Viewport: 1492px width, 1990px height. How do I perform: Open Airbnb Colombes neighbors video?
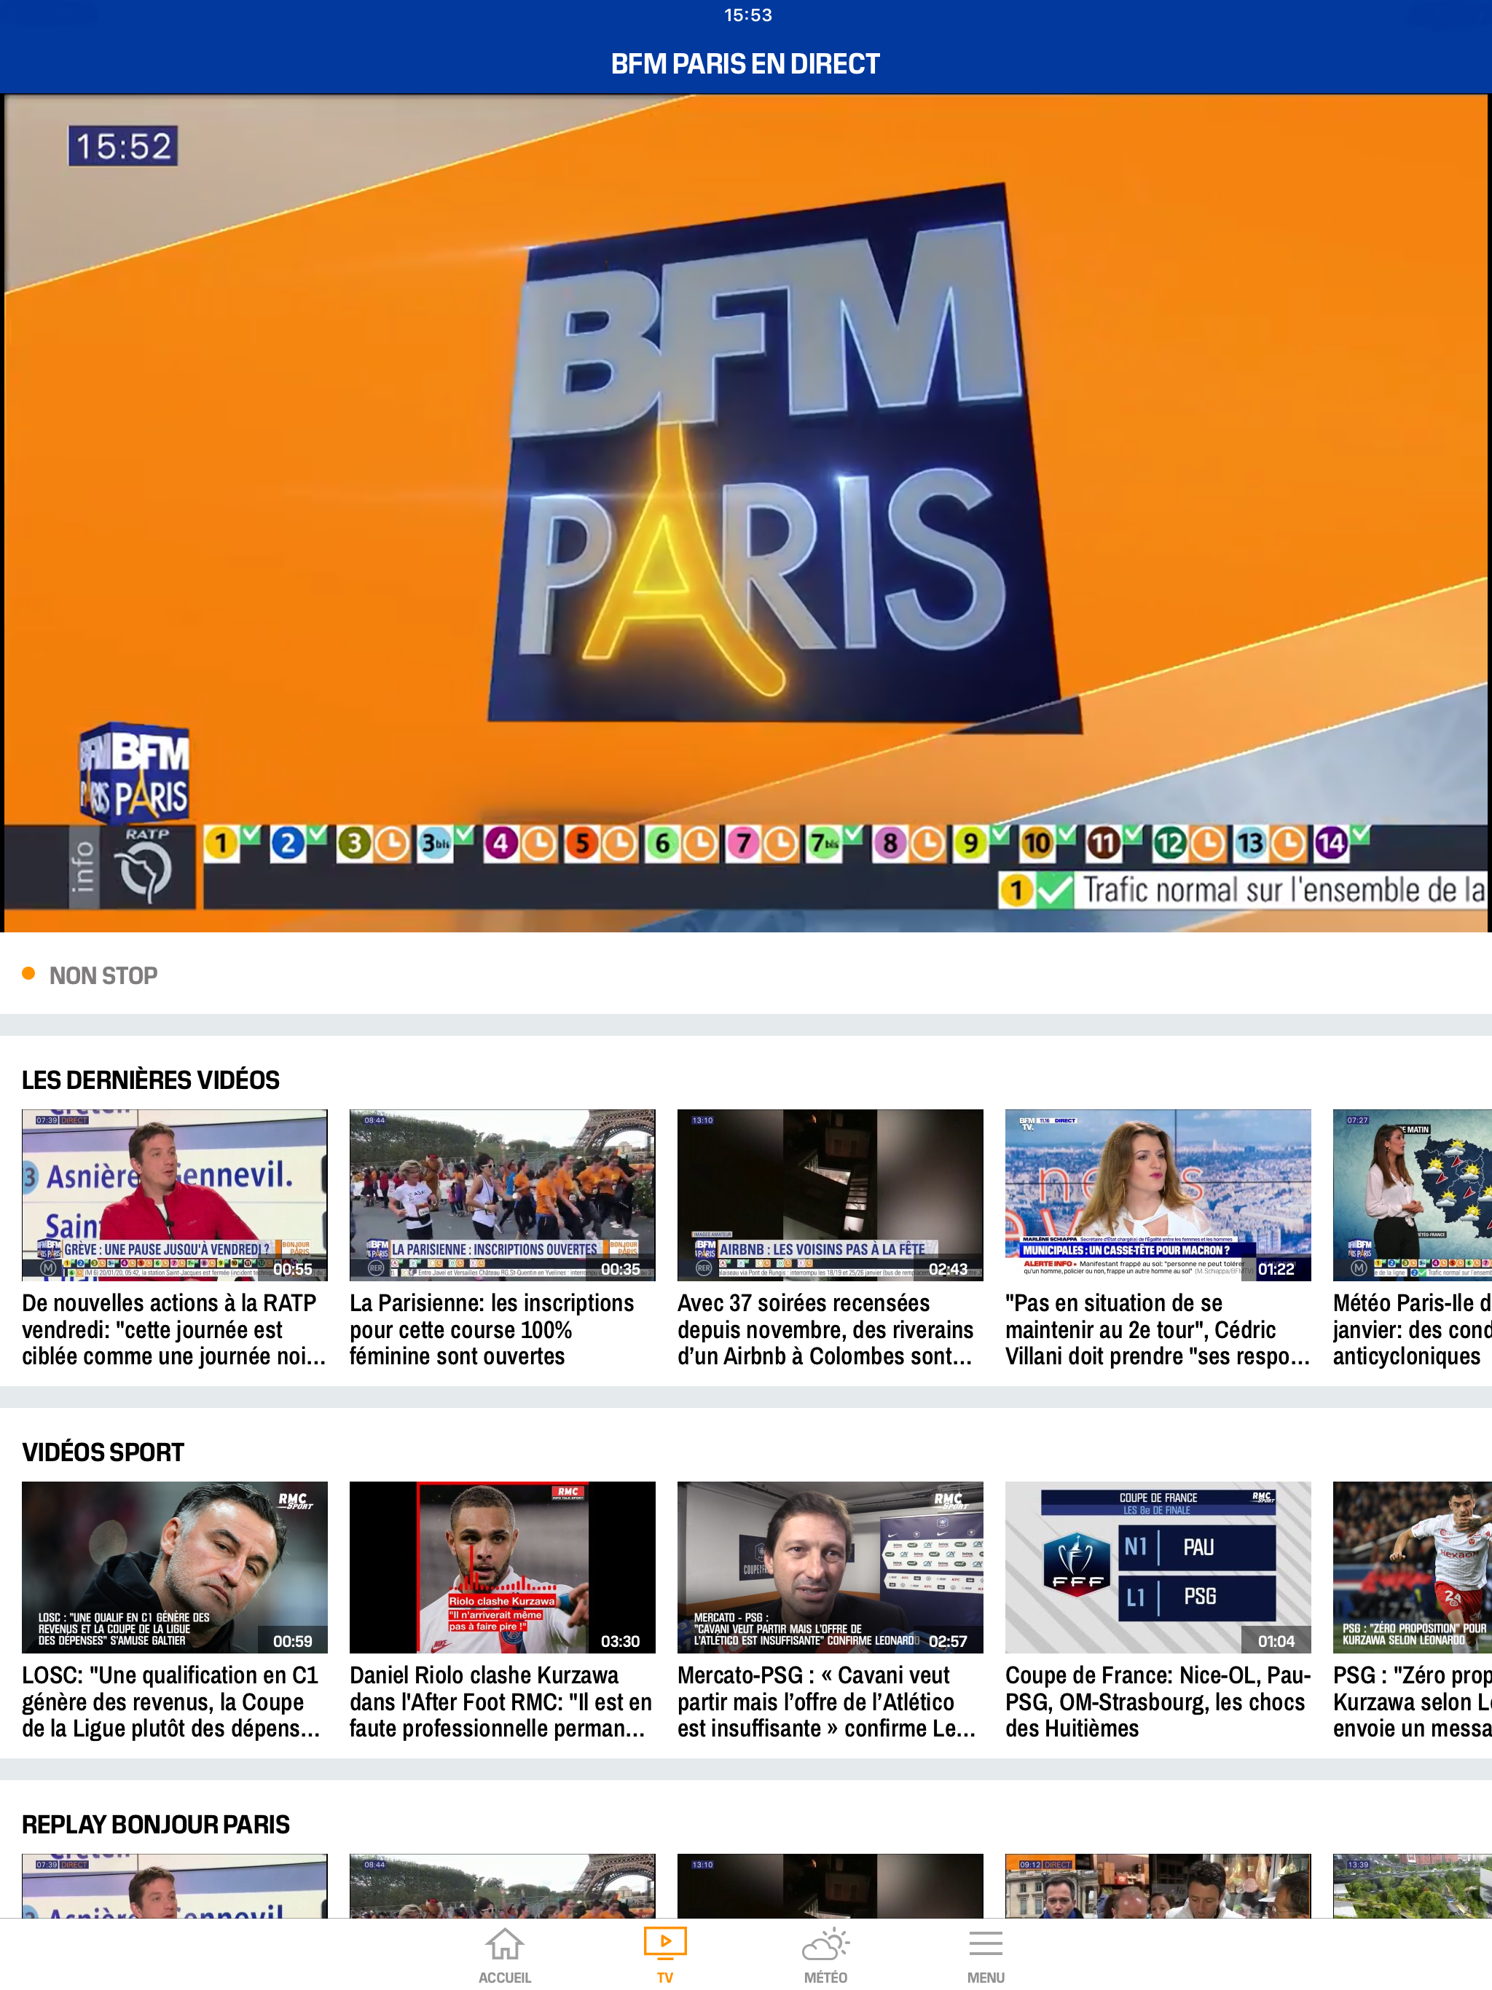click(830, 1194)
